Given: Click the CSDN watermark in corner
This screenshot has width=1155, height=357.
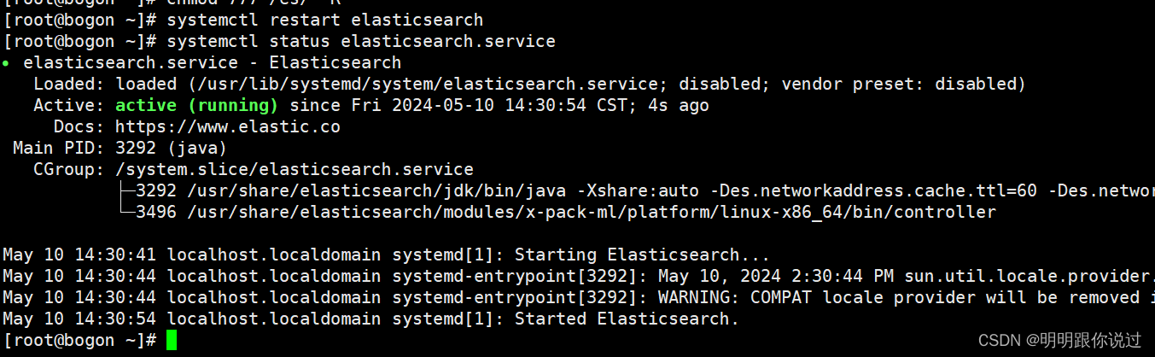Looking at the screenshot, I should [x=1059, y=340].
